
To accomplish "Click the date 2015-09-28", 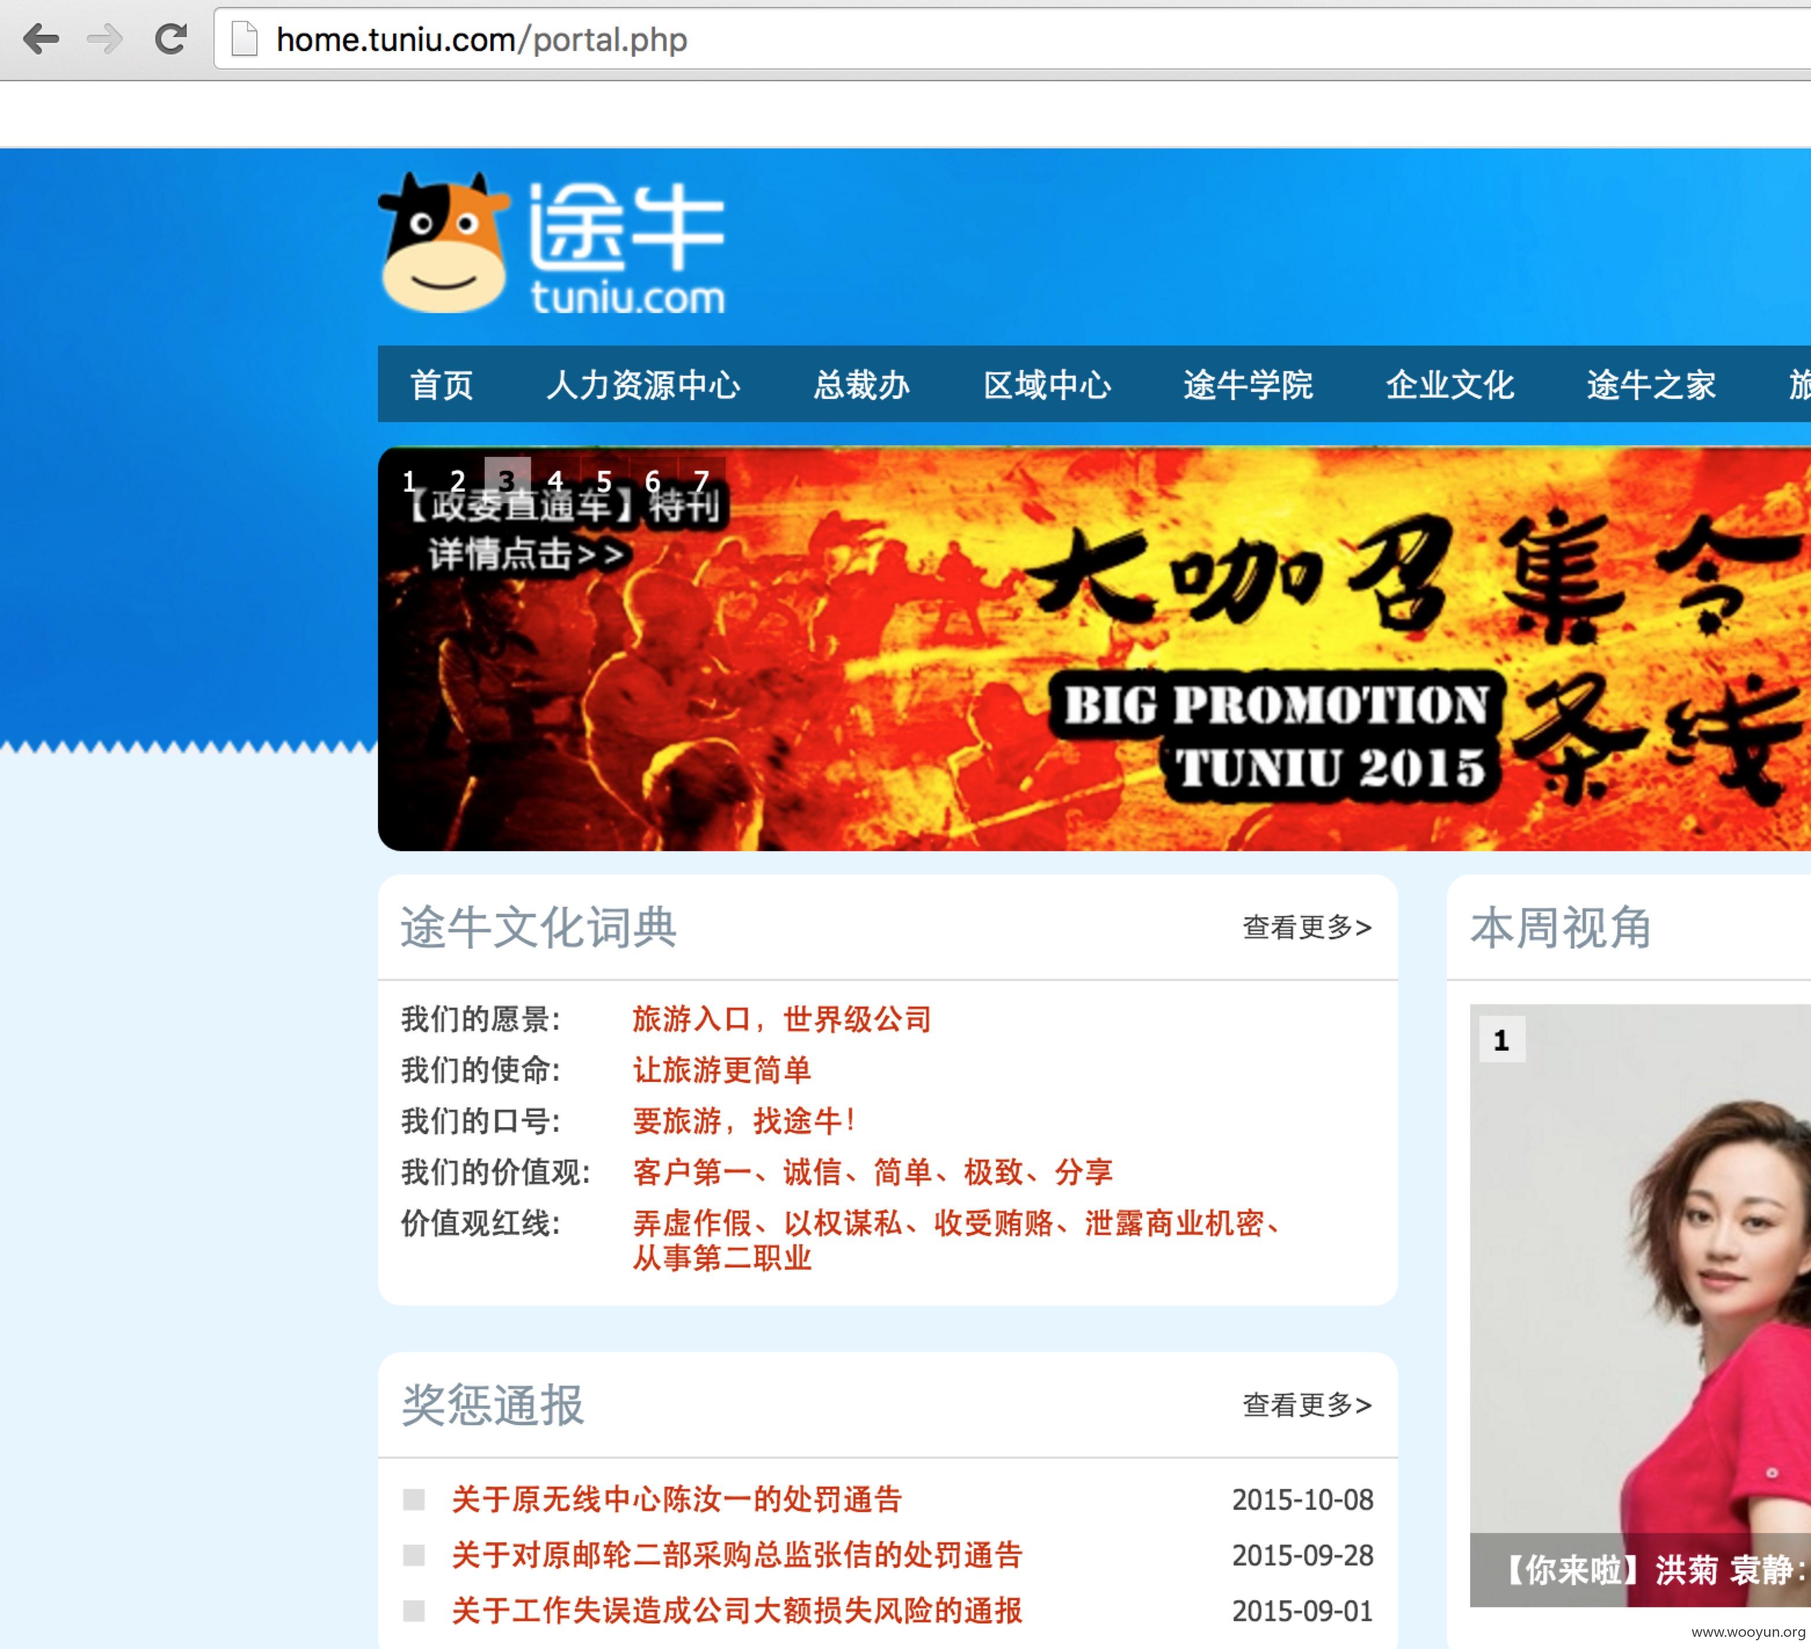I will [1303, 1556].
